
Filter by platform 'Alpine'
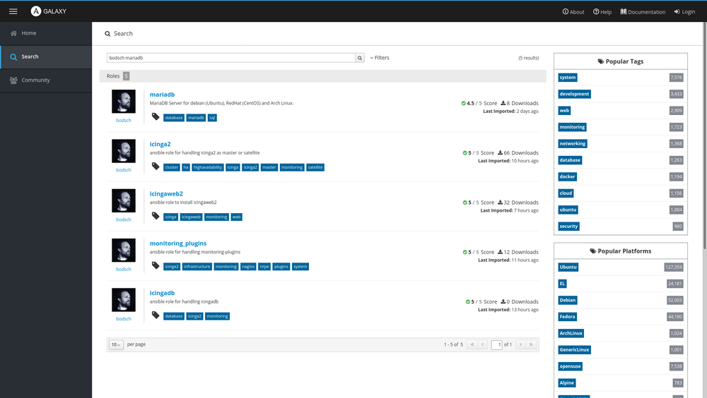(x=567, y=382)
